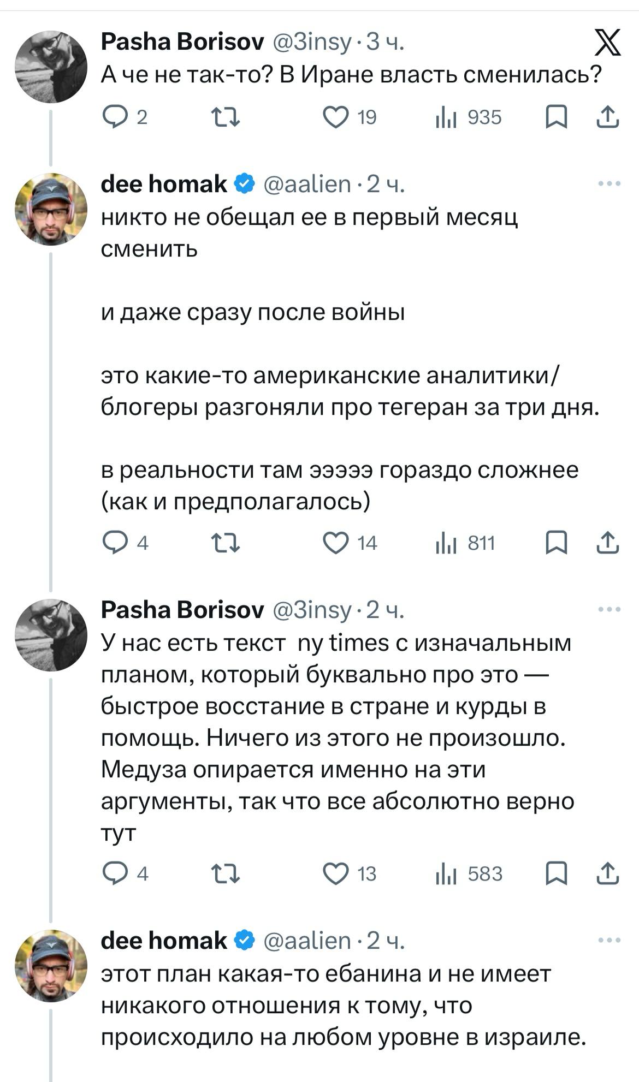Like the tweet with 19 likes
The image size is (639, 1082).
335,117
